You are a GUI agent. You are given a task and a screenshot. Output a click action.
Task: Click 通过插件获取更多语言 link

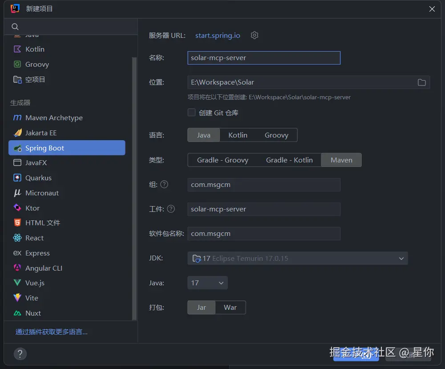pyautogui.click(x=51, y=332)
